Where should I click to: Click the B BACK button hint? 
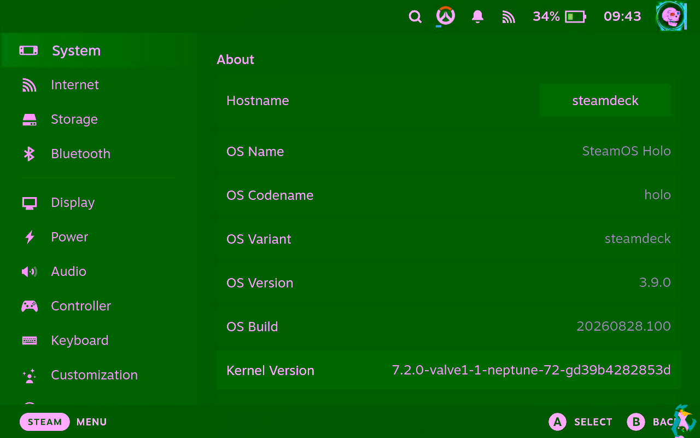click(652, 422)
